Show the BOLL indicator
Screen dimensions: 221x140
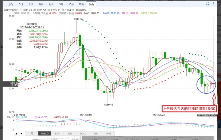click(x=83, y=134)
